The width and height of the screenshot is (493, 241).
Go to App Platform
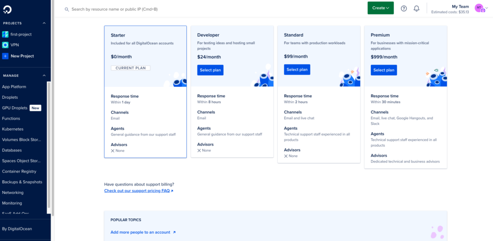tap(14, 87)
